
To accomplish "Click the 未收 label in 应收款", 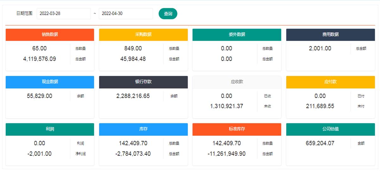I will pyautogui.click(x=268, y=106).
